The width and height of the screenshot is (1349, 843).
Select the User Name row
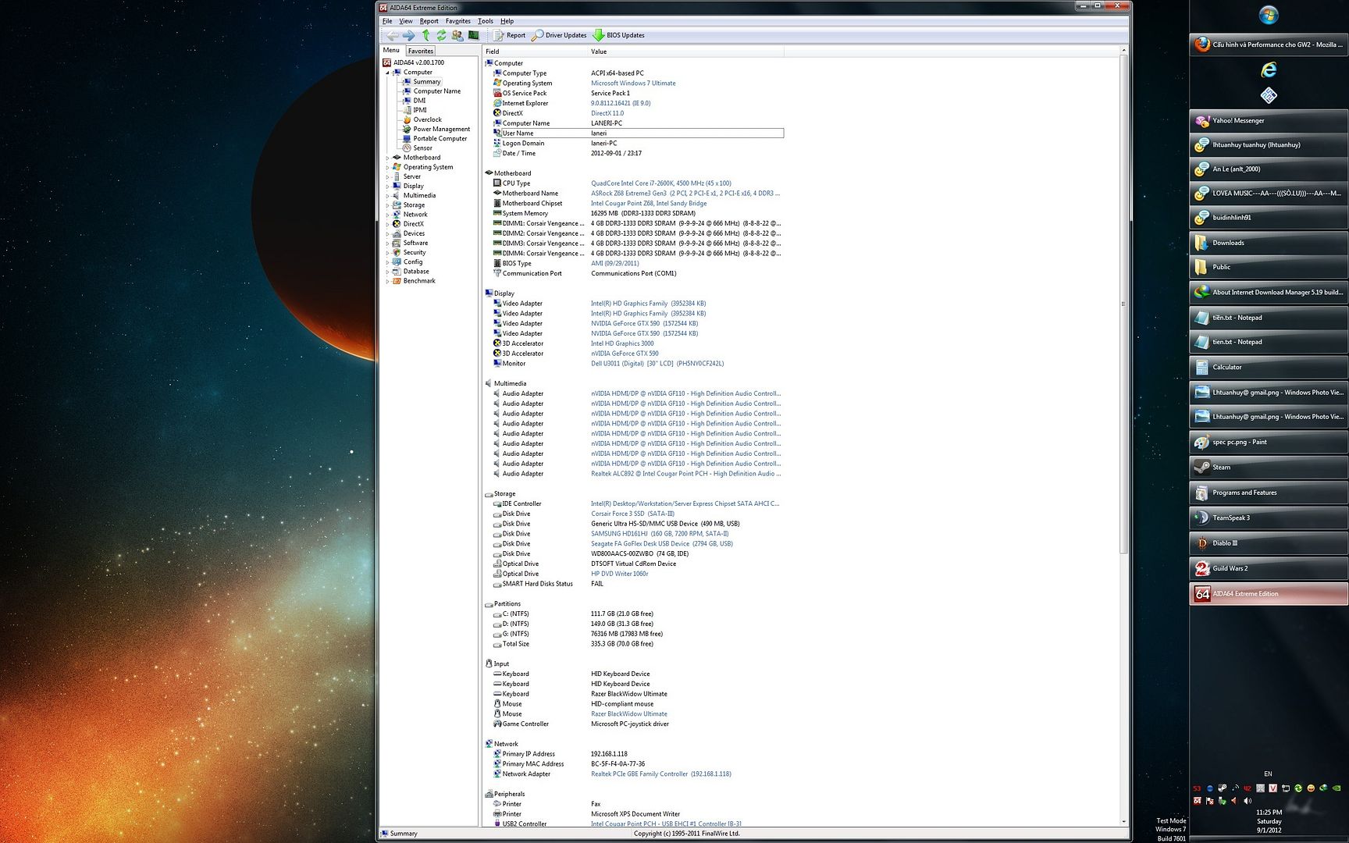coord(638,133)
